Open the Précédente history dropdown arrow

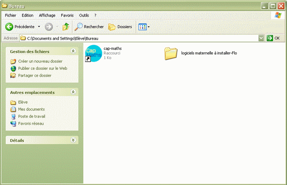coord(39,27)
